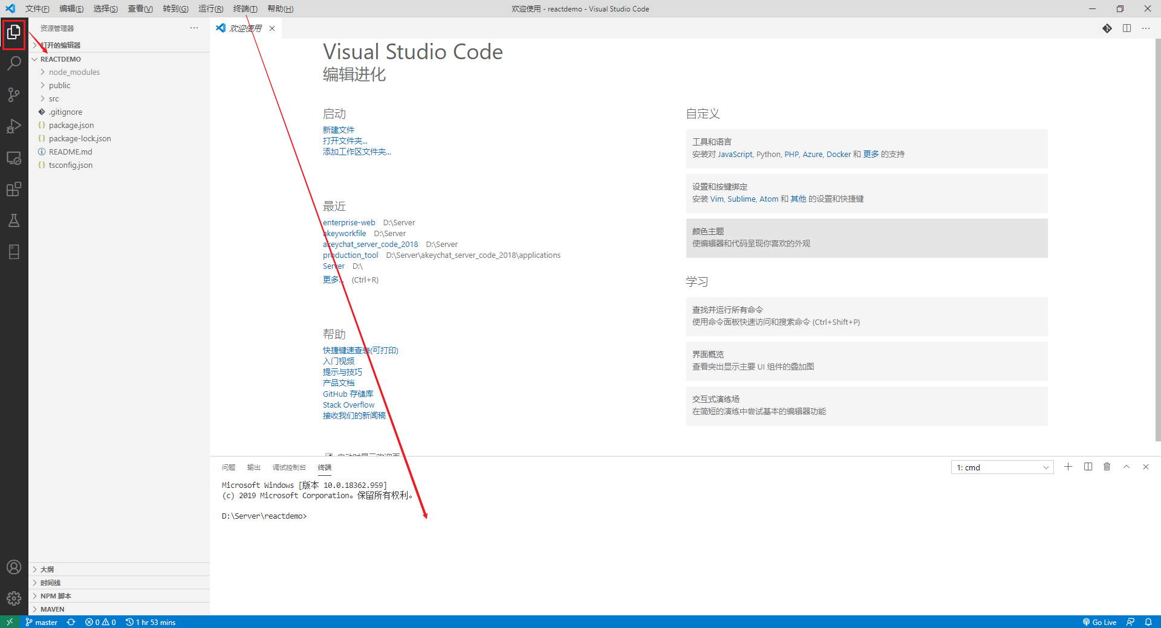
Task: Open package.json in the explorer
Action: pyautogui.click(x=71, y=125)
